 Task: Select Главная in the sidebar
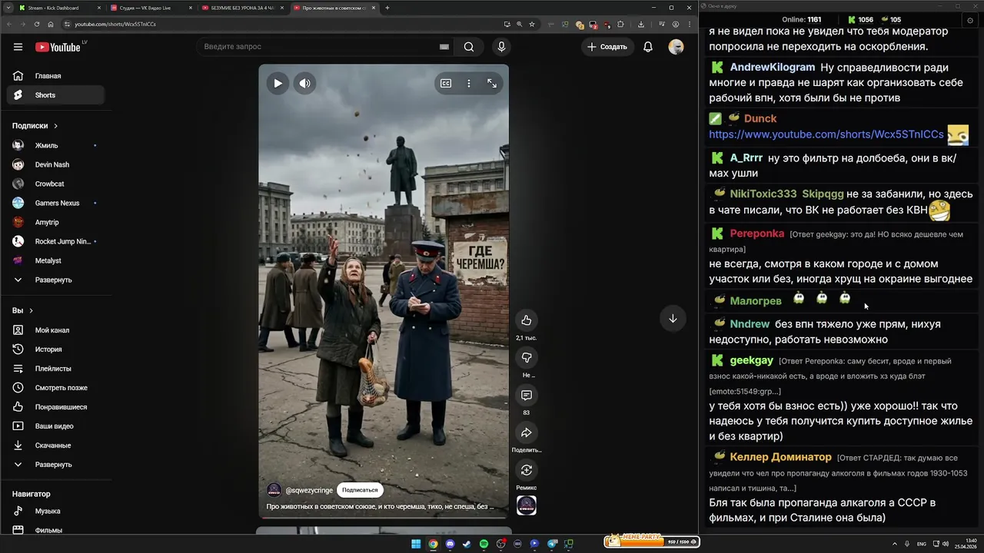[55, 76]
